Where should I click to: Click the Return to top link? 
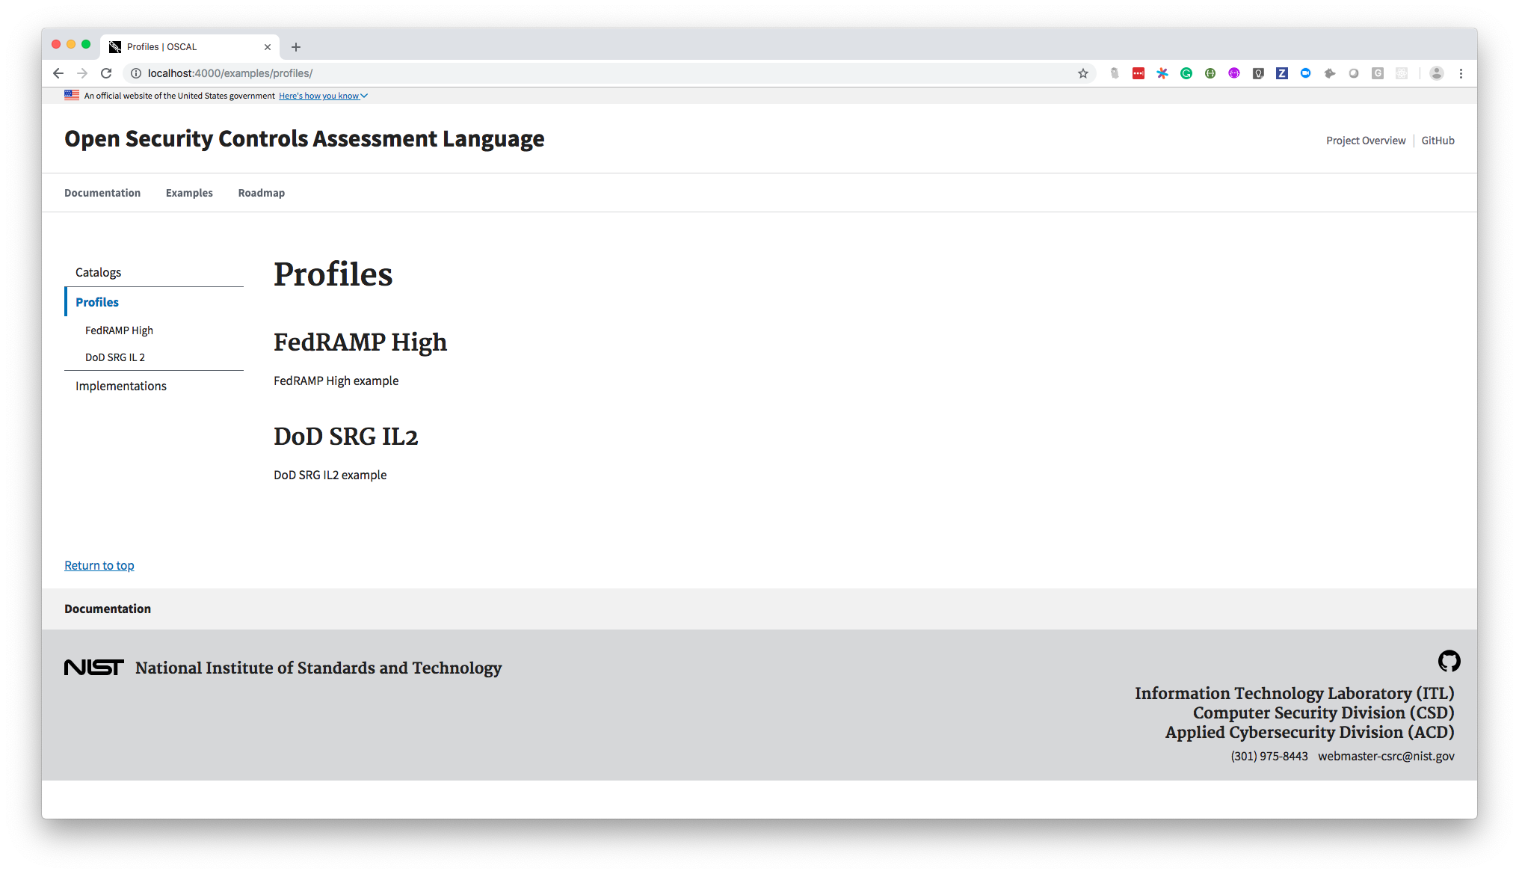tap(99, 565)
